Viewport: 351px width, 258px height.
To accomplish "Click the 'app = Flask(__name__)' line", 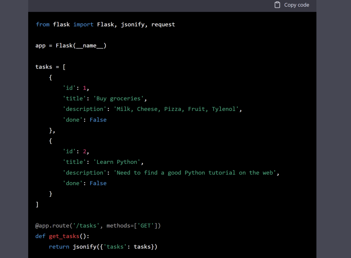I will [71, 46].
